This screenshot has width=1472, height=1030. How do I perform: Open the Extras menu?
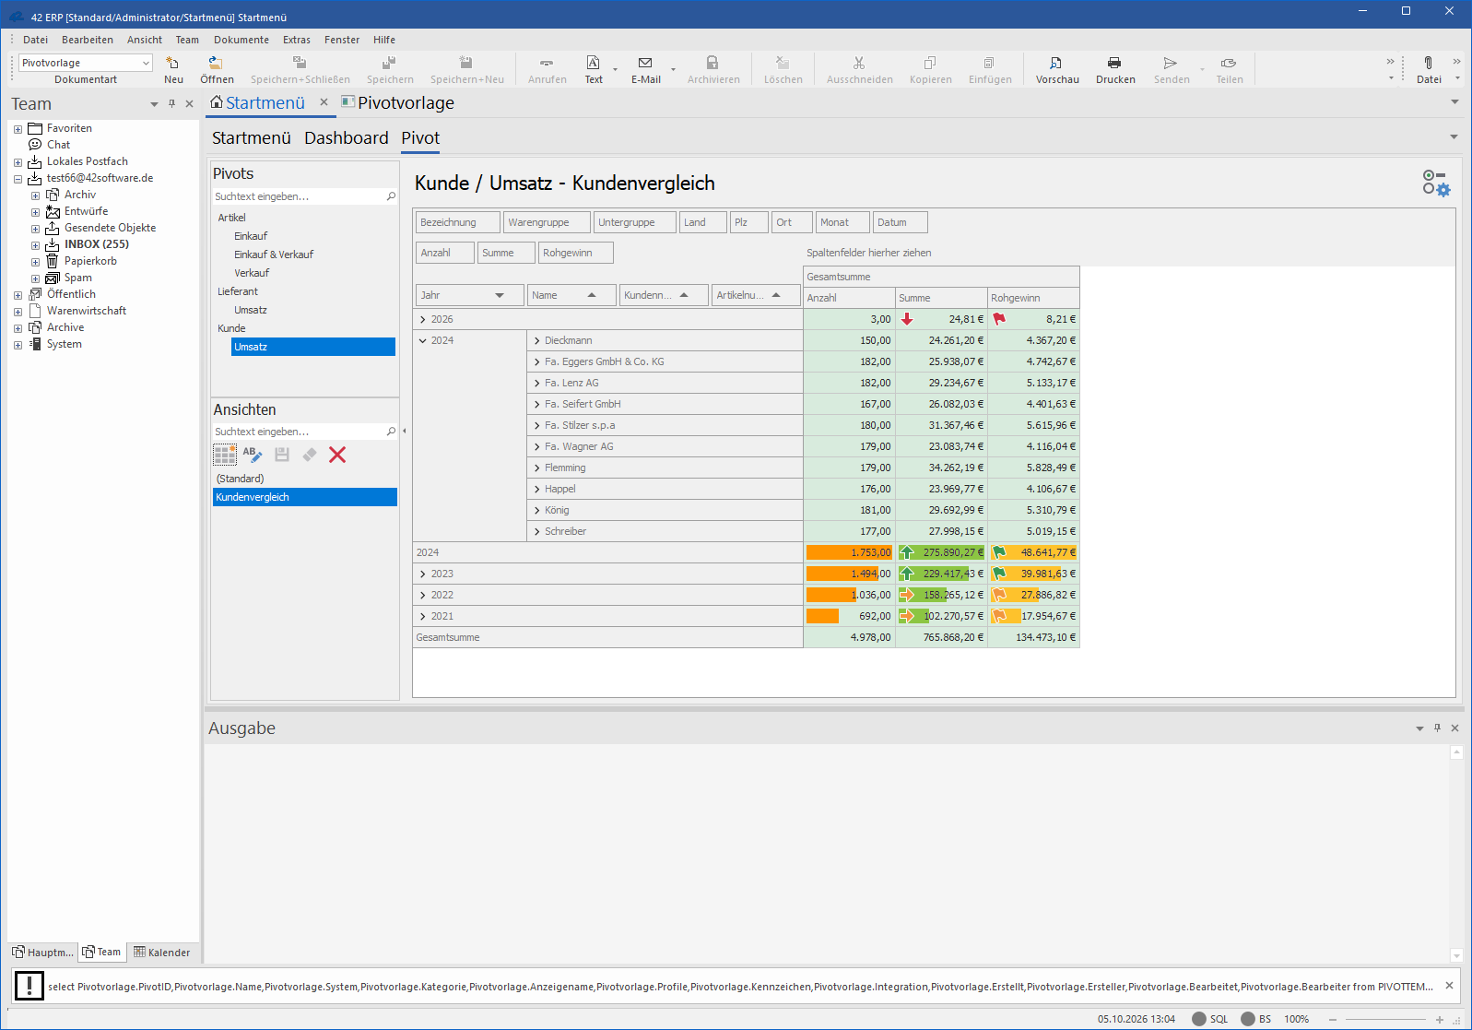point(297,40)
